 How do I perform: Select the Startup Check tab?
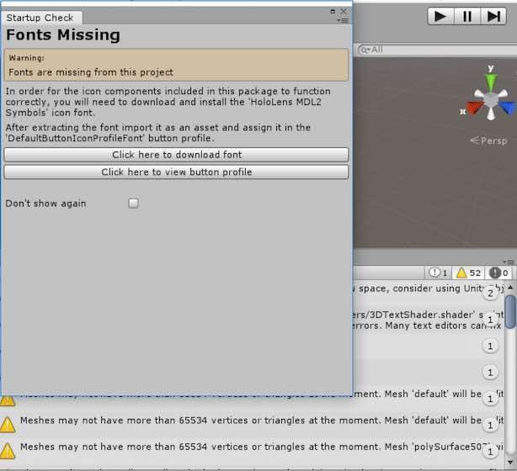pyautogui.click(x=40, y=18)
